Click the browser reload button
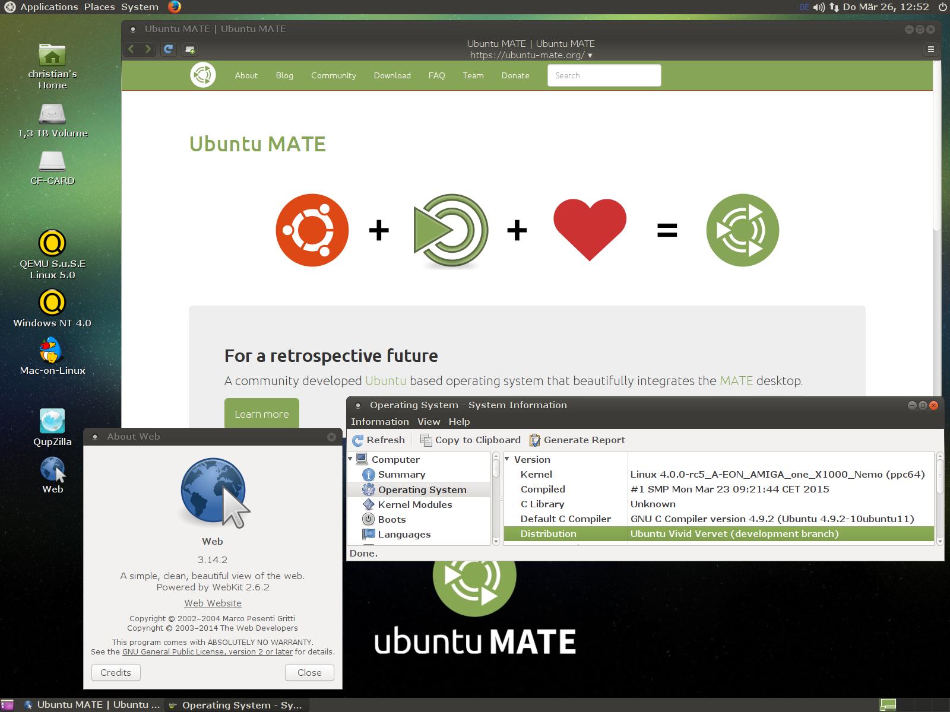The width and height of the screenshot is (950, 712). point(169,49)
